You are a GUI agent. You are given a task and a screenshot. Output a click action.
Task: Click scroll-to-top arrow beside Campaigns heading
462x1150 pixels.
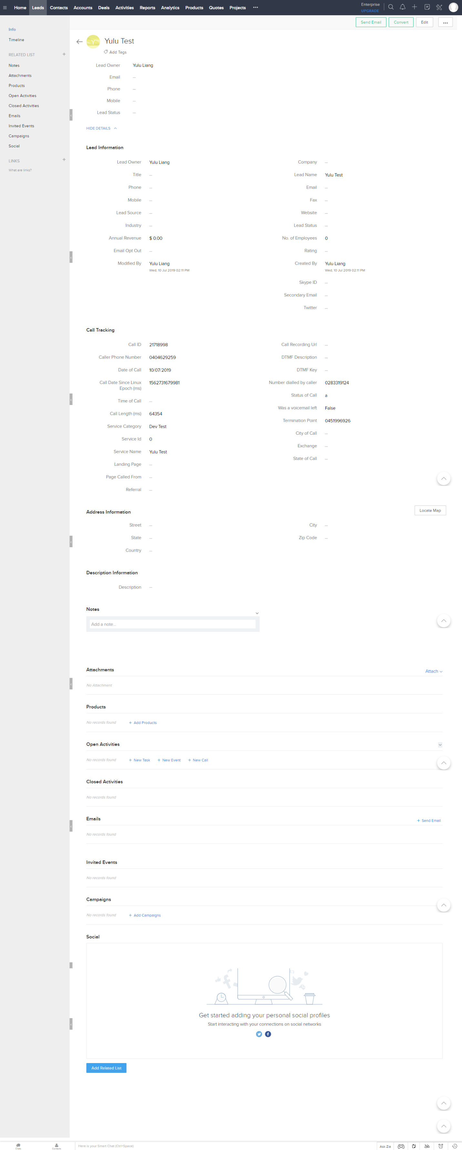[443, 905]
